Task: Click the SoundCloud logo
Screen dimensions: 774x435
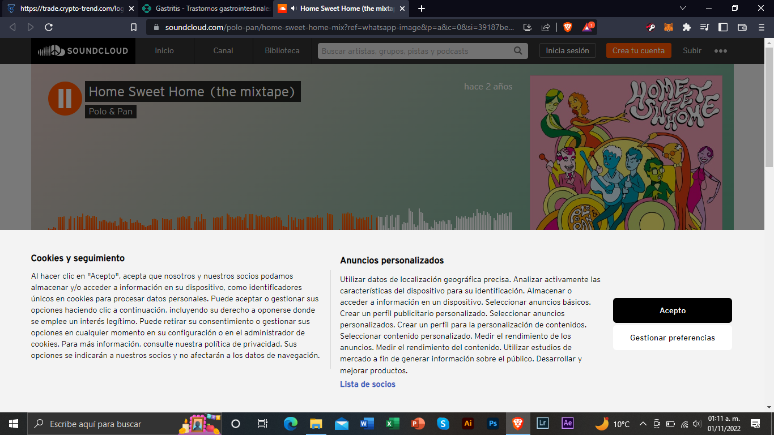Action: click(x=83, y=50)
